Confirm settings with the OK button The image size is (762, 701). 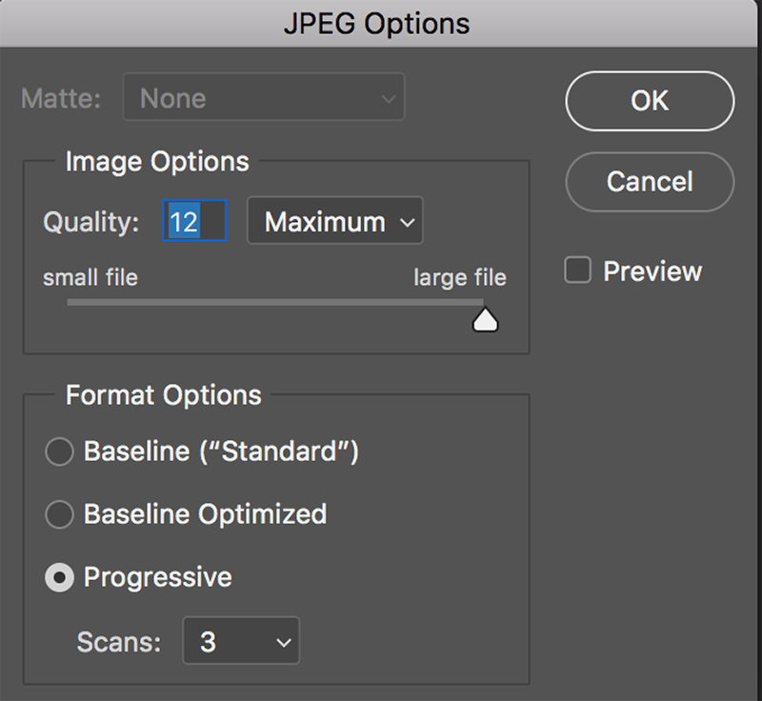pos(649,101)
